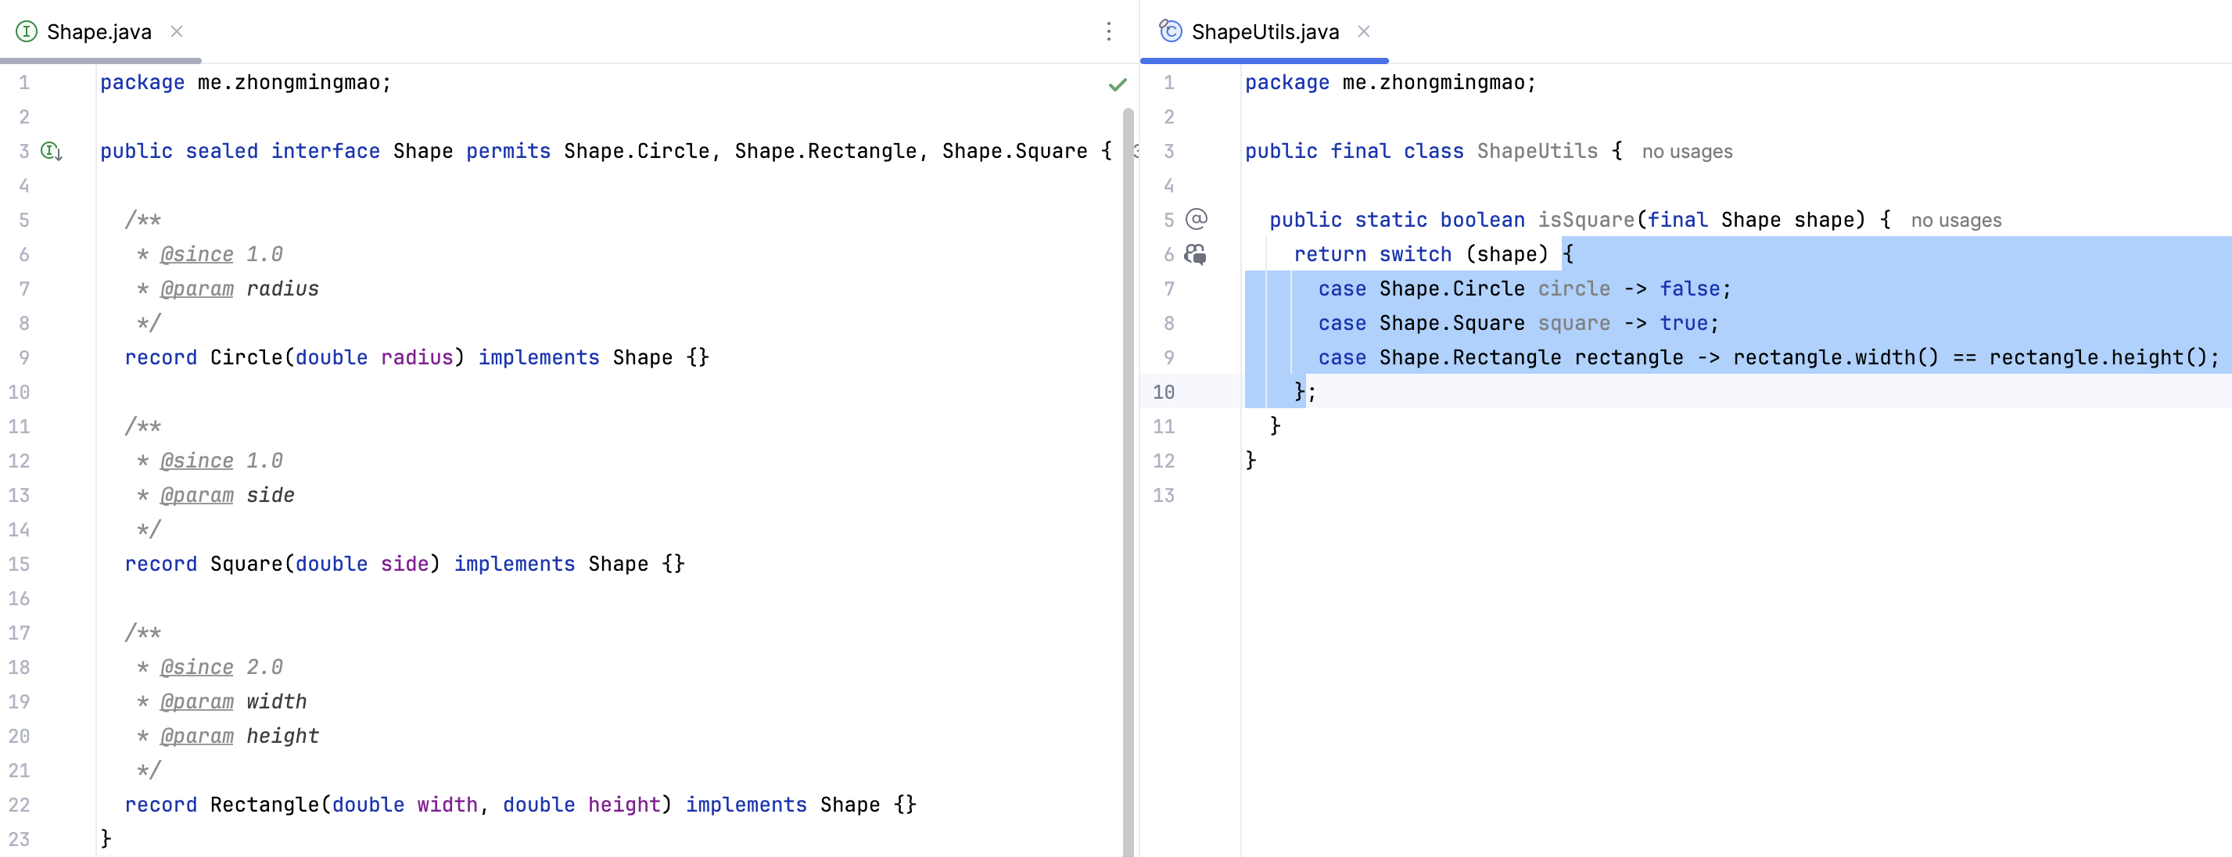Open the three-dot editor tab options menu
This screenshot has height=857, width=2232.
click(1108, 32)
